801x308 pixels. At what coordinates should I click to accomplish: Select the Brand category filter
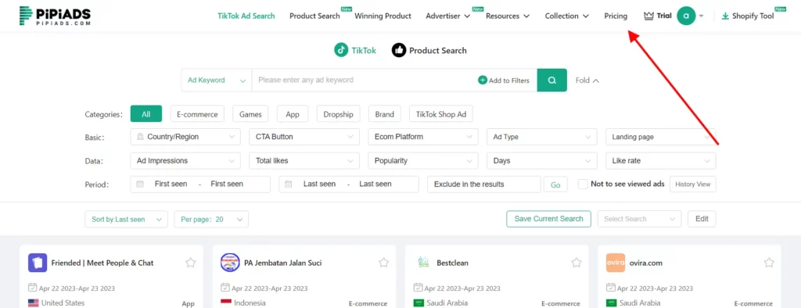tap(385, 114)
